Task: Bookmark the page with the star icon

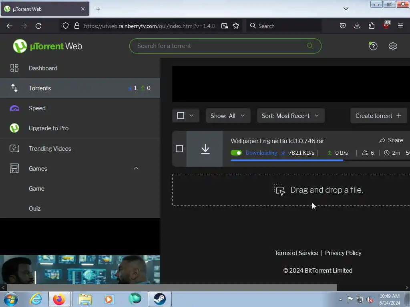Action: click(236, 26)
